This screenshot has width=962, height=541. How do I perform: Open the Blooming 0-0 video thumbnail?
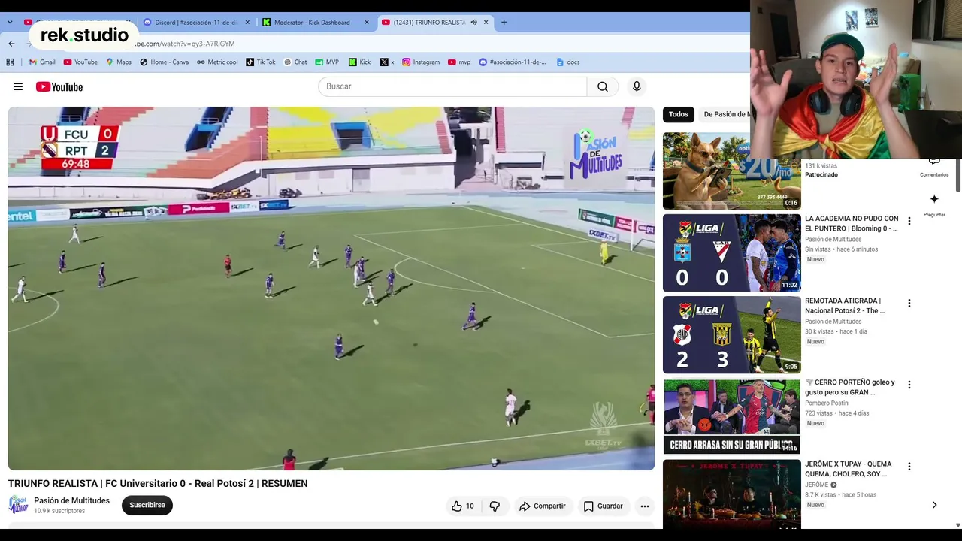[x=732, y=252]
